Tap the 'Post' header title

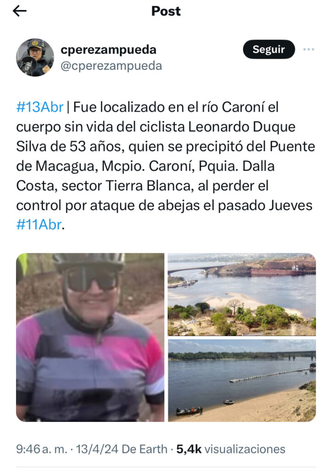click(166, 11)
